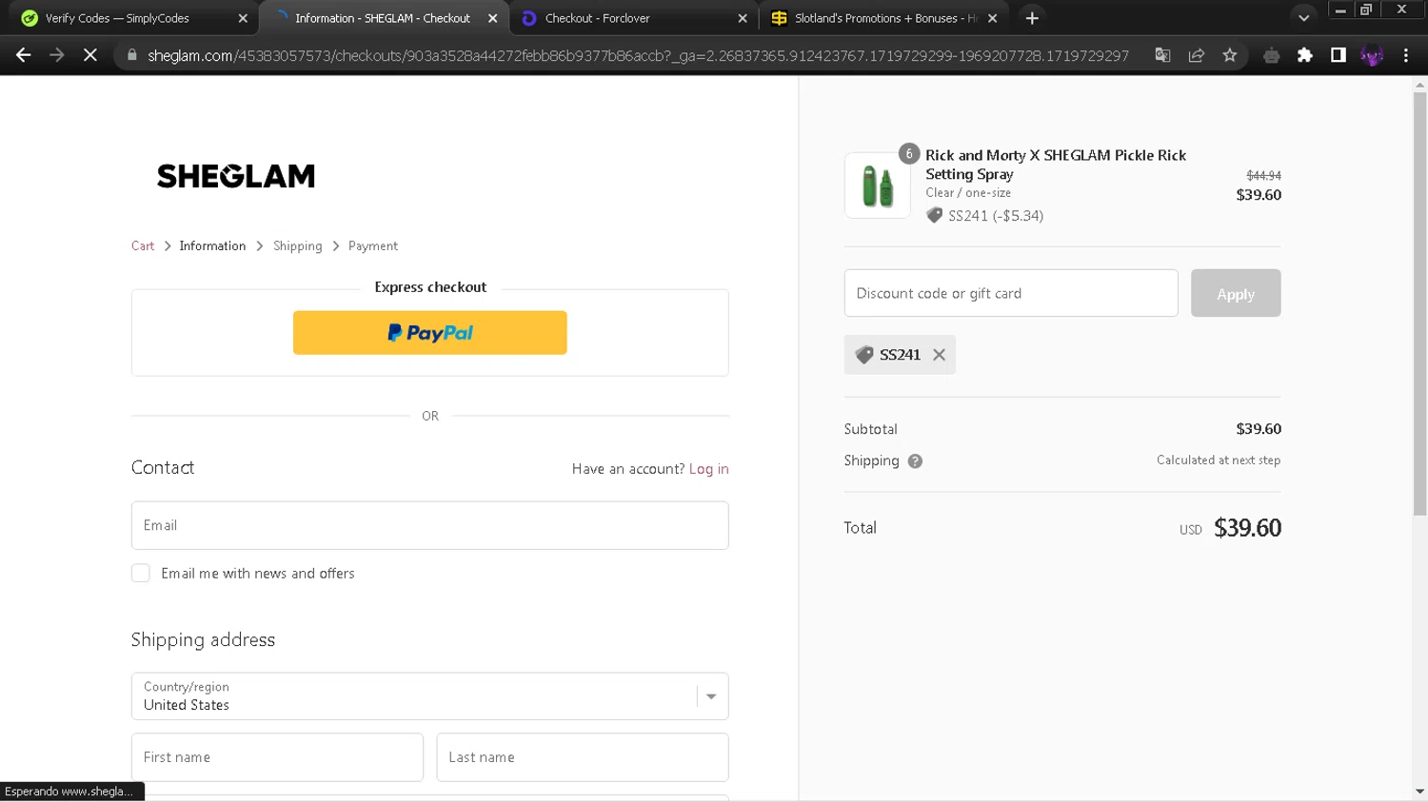Stop page loading with the X button
The image size is (1428, 802).
(x=90, y=55)
